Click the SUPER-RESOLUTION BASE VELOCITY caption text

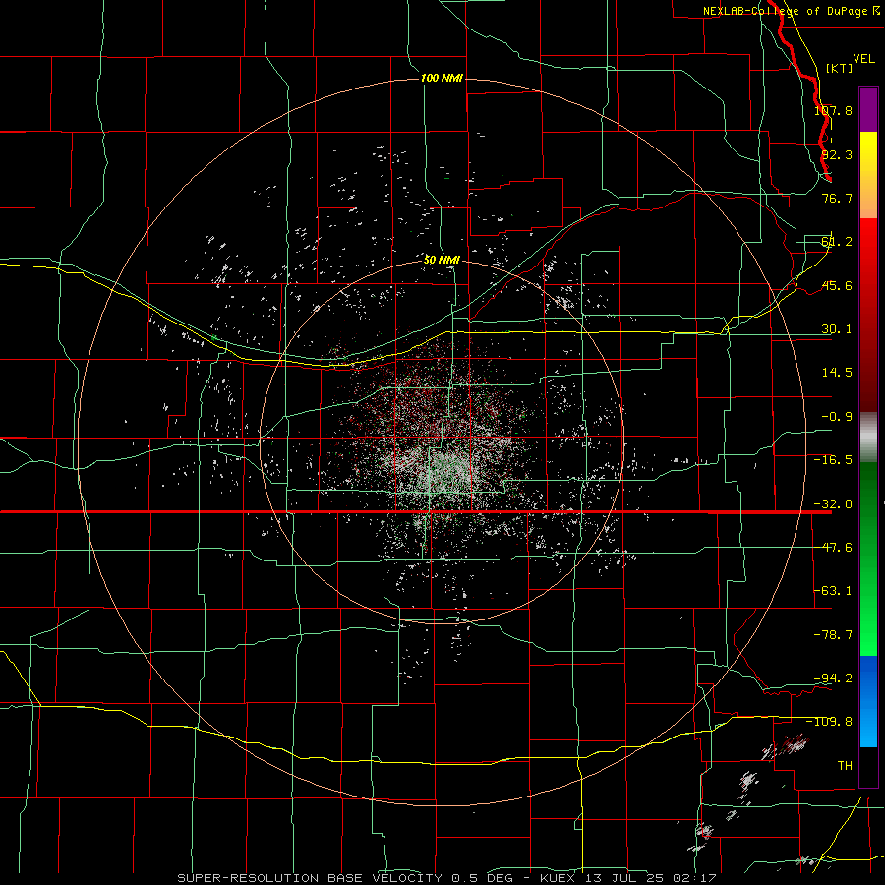(310, 878)
